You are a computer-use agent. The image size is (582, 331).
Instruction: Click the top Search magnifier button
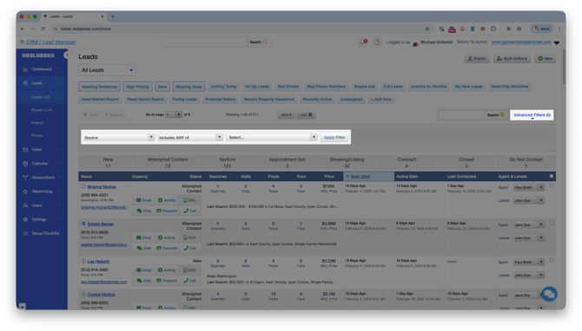click(259, 42)
